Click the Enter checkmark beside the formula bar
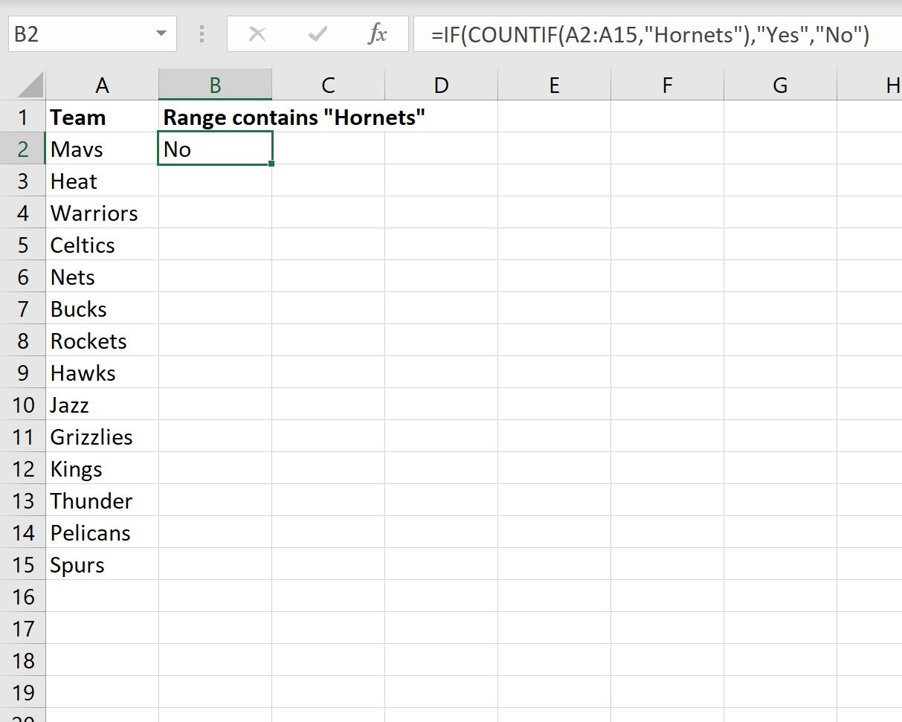The height and width of the screenshot is (722, 902). [x=318, y=33]
